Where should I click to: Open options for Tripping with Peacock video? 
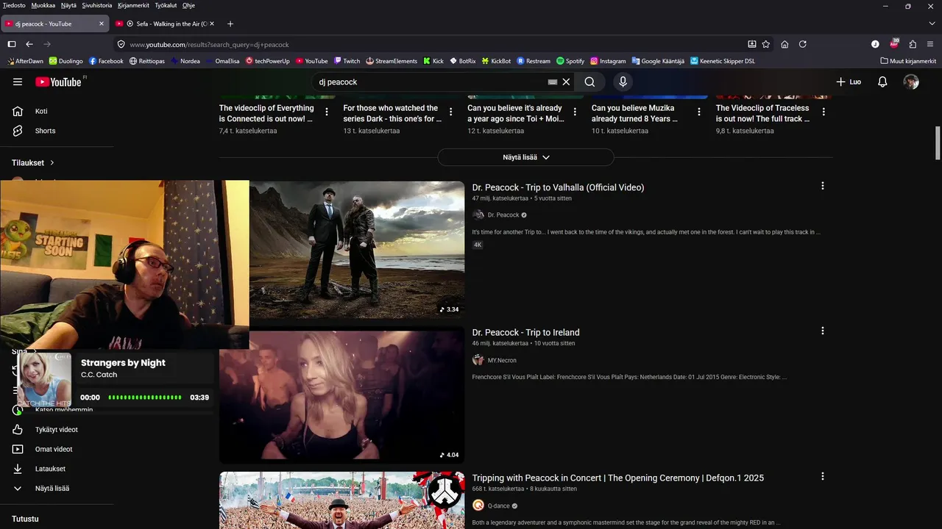[x=823, y=477]
